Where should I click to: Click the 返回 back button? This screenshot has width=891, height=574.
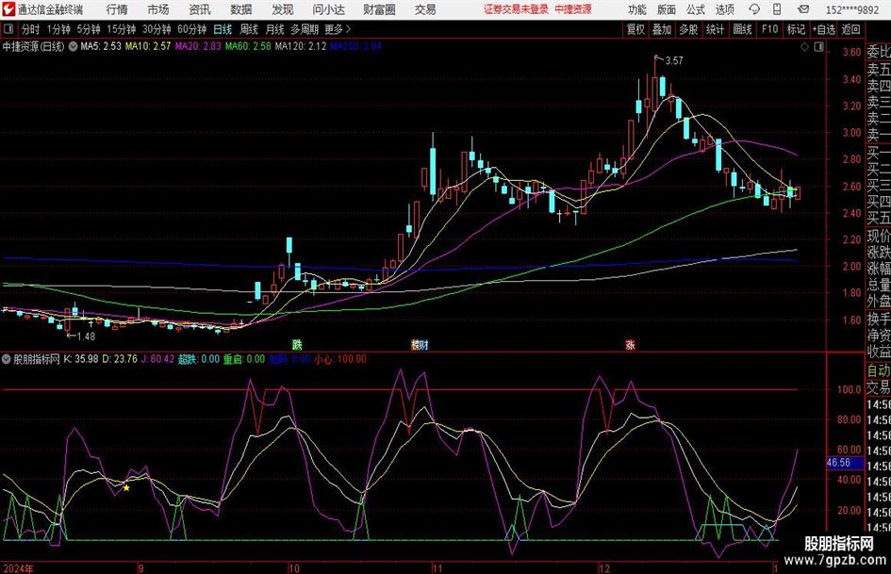(x=850, y=29)
